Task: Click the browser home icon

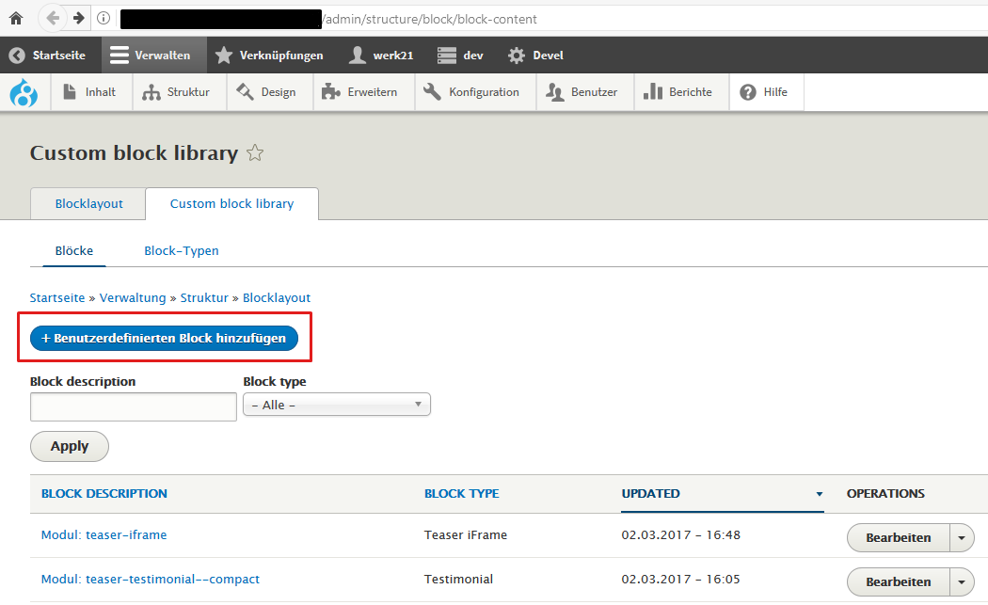Action: (16, 18)
